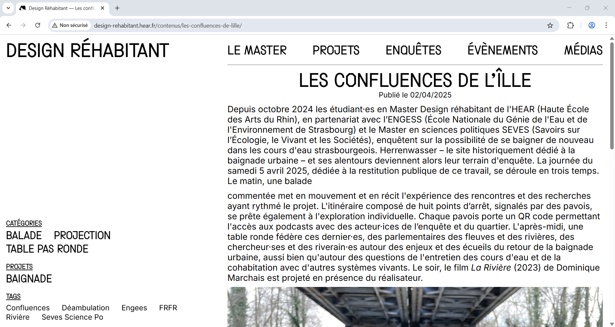Viewport: 615px width, 327px height.
Task: Go back to the previous page
Action: (9, 25)
